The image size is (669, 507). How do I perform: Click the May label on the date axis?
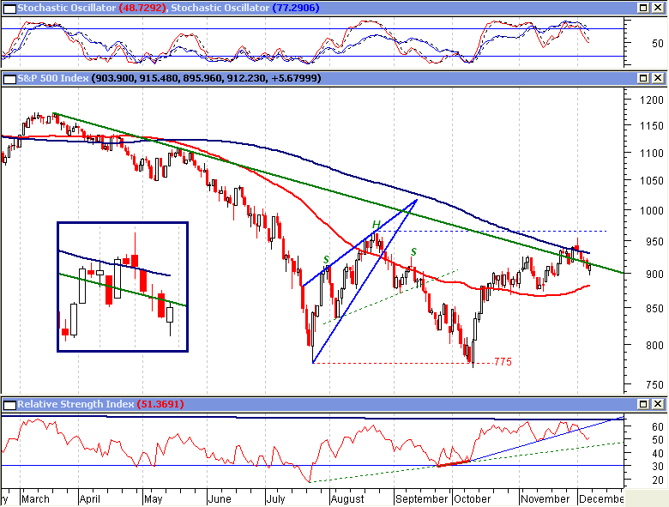coord(154,499)
